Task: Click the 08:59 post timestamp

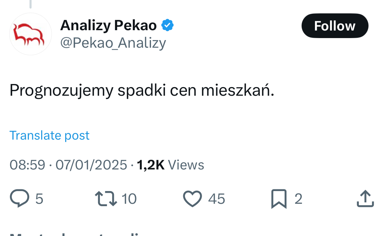Action: [x=27, y=165]
